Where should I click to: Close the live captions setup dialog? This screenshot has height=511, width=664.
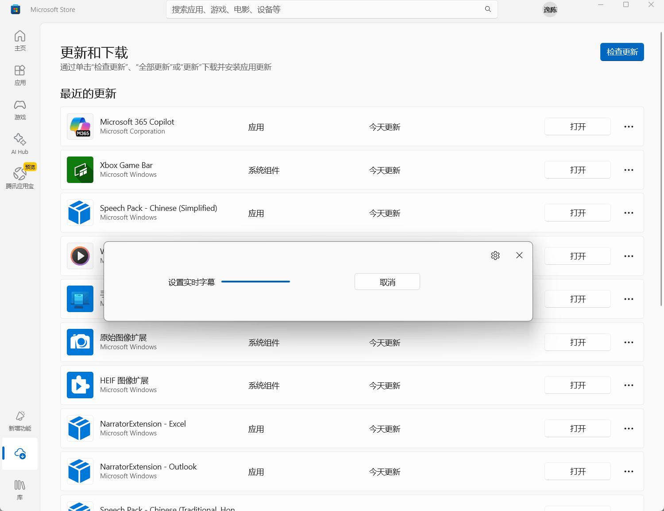pos(519,255)
